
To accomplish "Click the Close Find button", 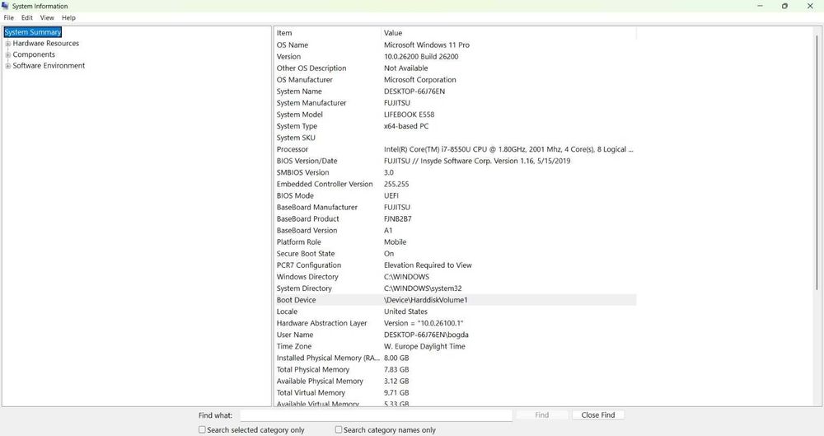I will point(598,415).
